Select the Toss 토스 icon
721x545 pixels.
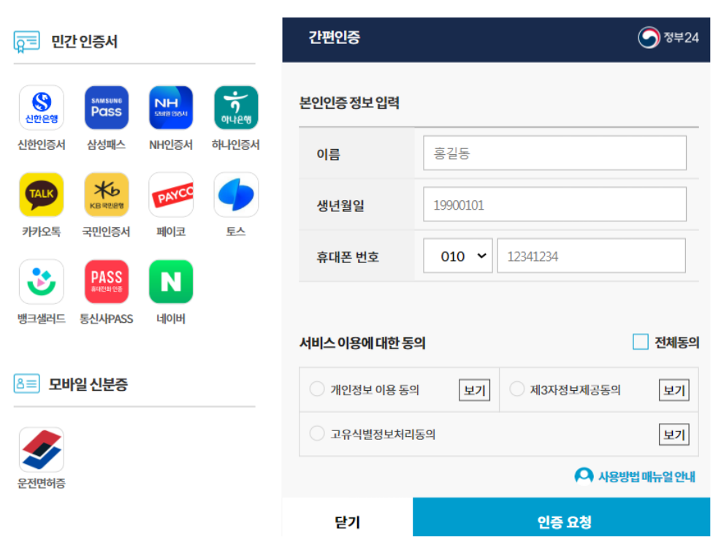236,194
